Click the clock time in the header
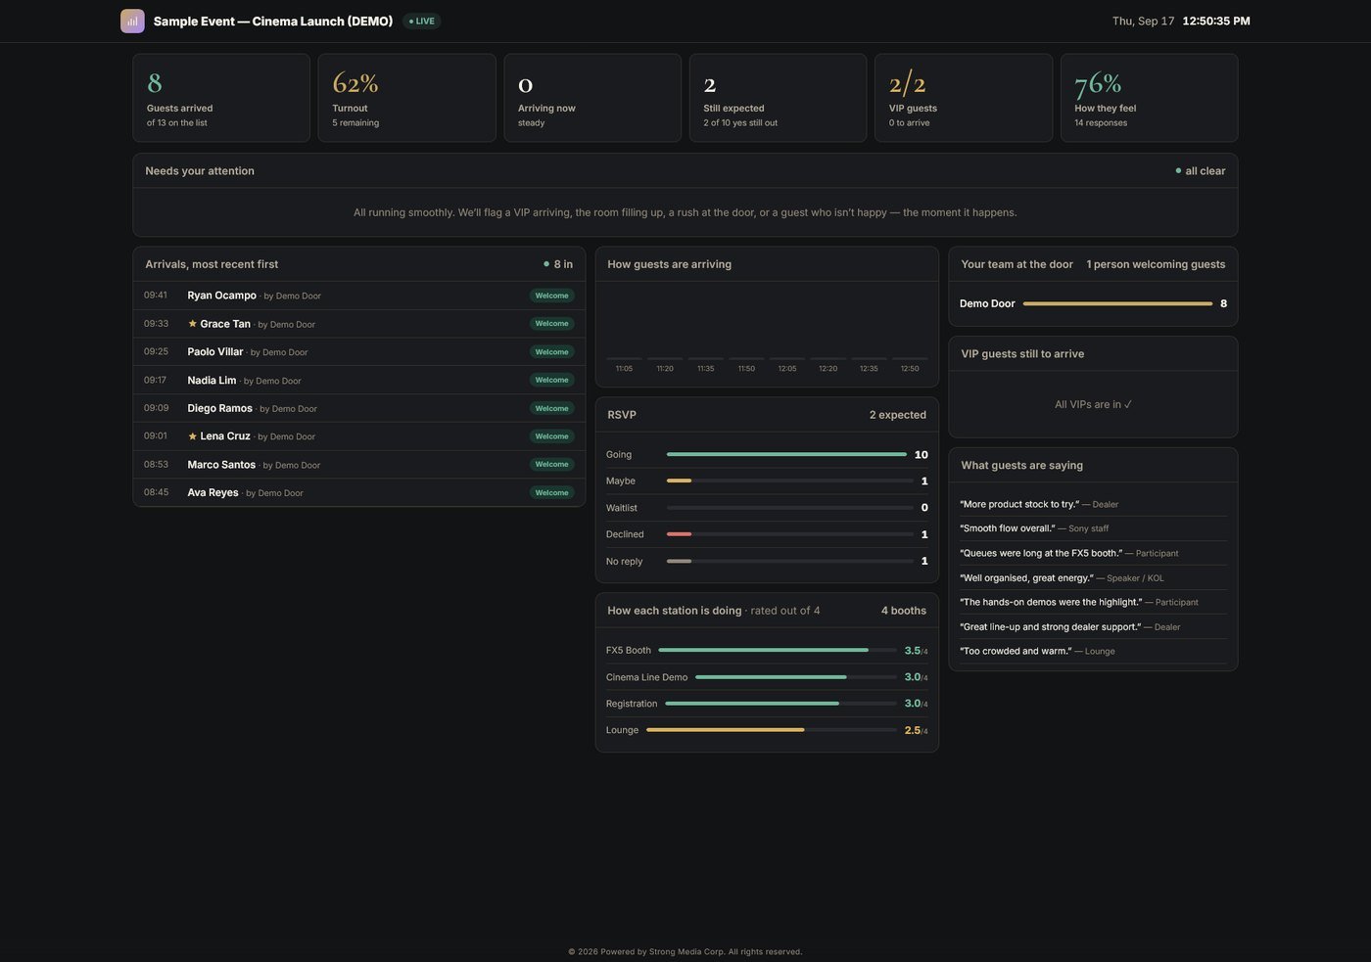 click(1216, 21)
